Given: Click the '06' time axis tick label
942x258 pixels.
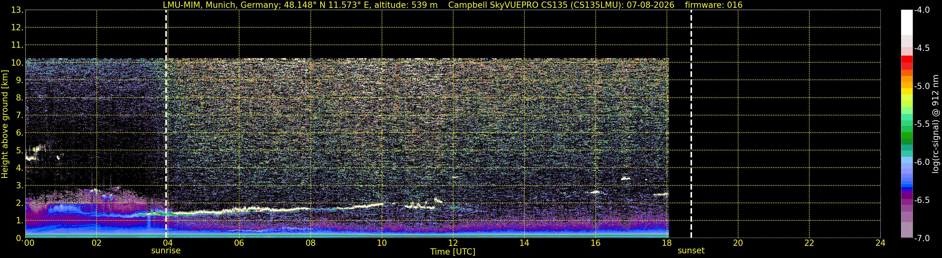Looking at the screenshot, I should tap(239, 243).
